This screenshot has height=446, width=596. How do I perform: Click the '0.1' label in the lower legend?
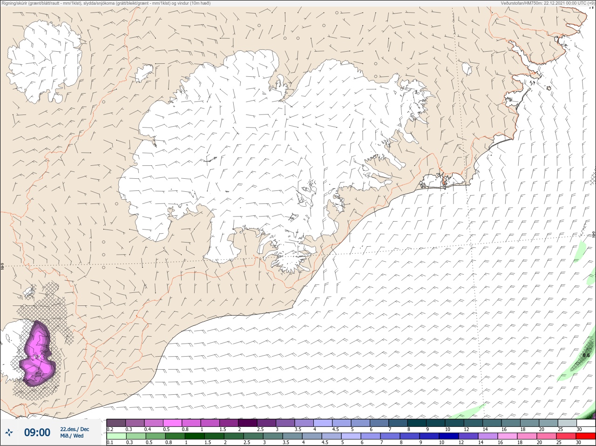(110, 443)
